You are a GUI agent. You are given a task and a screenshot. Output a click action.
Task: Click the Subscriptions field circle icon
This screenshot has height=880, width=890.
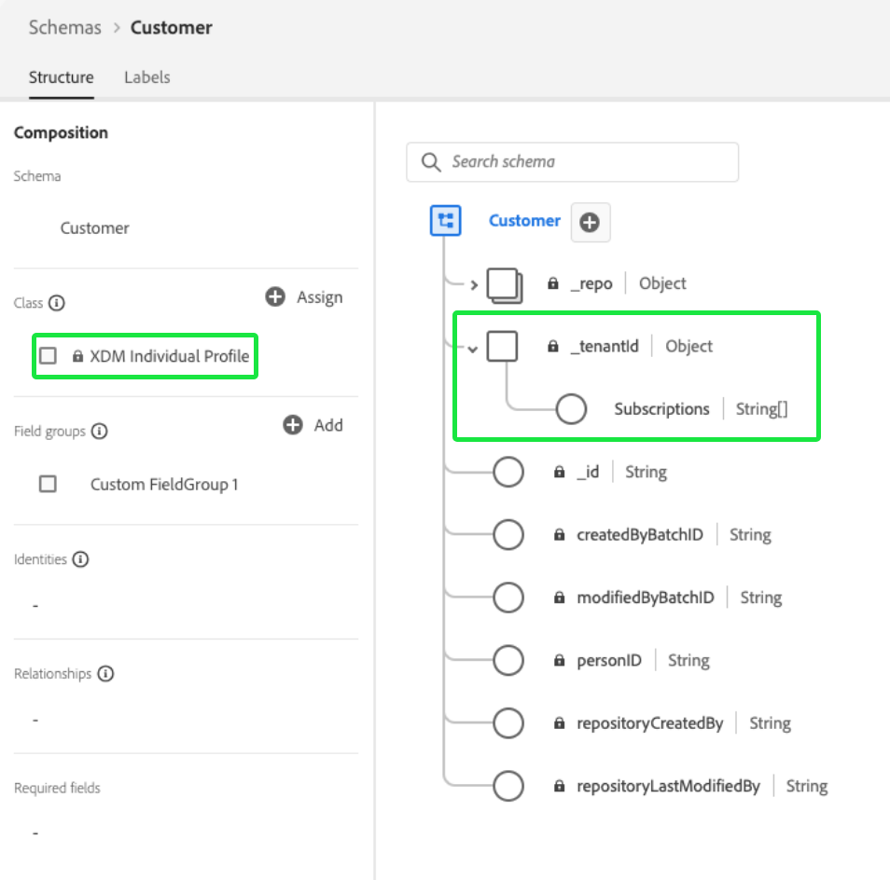click(x=570, y=409)
